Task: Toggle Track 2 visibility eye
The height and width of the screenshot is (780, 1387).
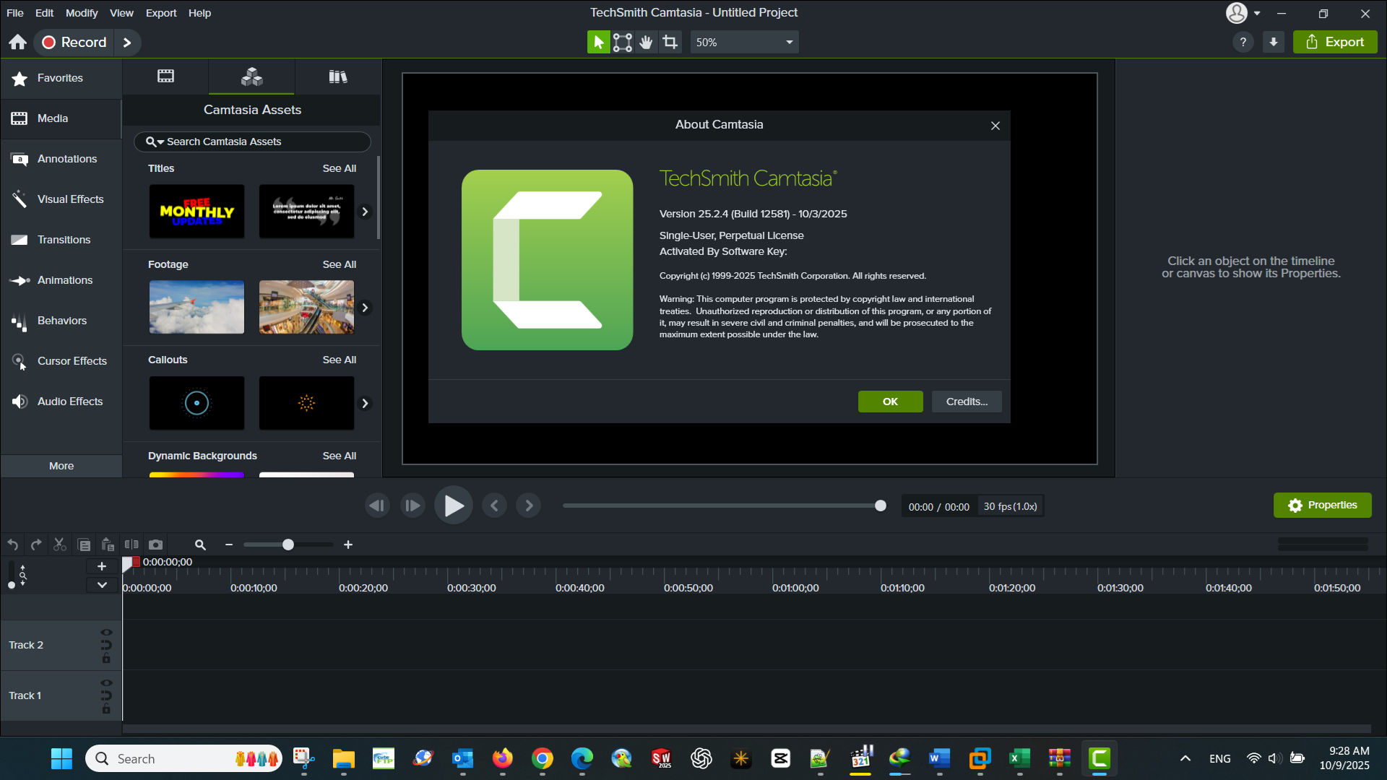Action: [x=106, y=633]
